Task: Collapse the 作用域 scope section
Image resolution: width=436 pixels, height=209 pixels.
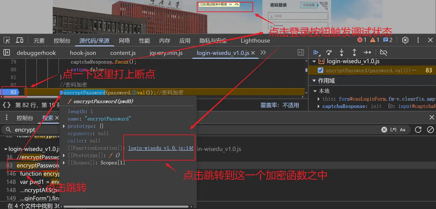Action: pyautogui.click(x=315, y=81)
